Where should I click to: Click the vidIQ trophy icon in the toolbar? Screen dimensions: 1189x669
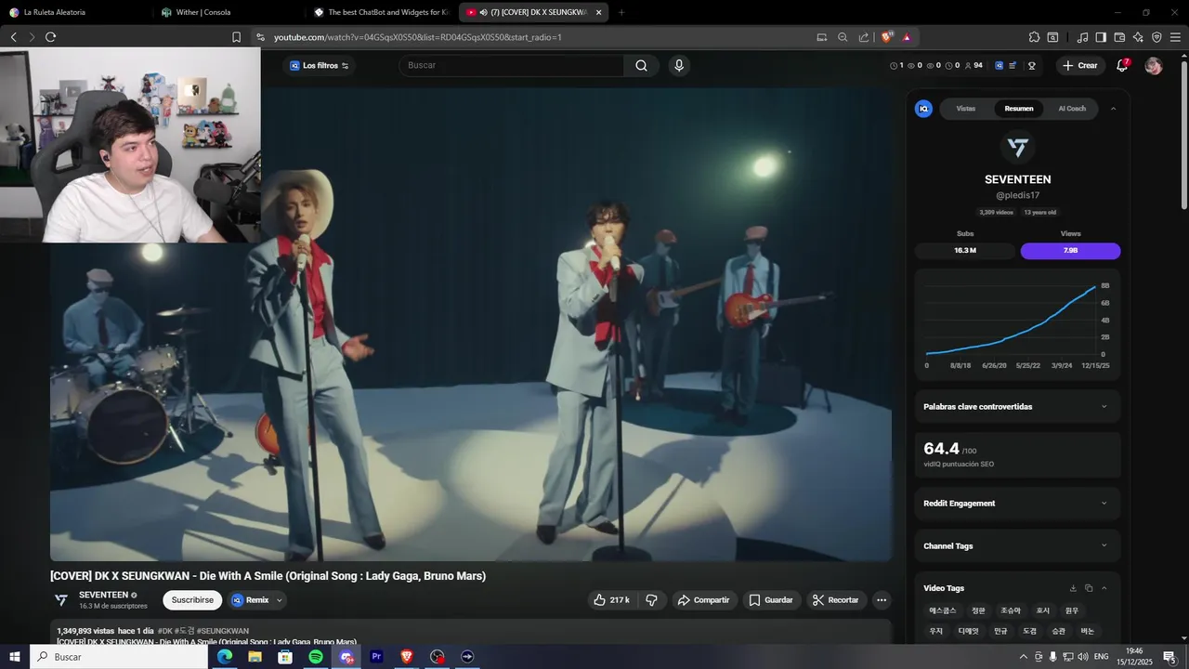pos(1032,65)
